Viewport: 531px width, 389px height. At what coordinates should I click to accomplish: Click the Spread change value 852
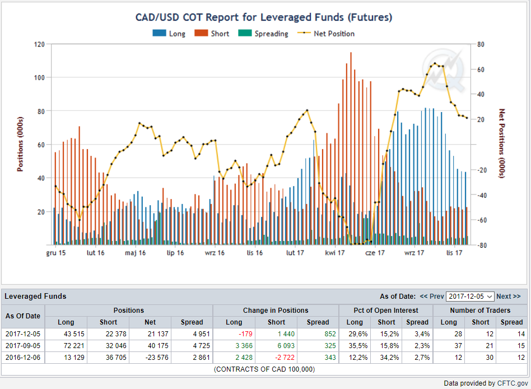click(330, 334)
